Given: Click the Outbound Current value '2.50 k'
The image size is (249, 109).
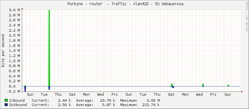Looking at the screenshot, I should [65, 105].
